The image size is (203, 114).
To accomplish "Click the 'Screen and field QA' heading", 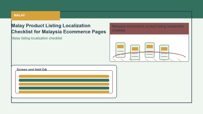I will pyautogui.click(x=32, y=70).
